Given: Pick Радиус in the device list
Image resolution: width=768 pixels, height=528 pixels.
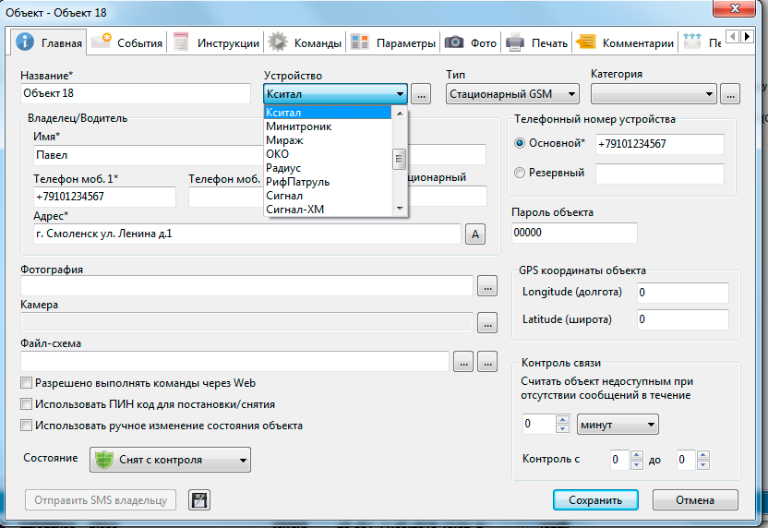Looking at the screenshot, I should click(x=329, y=167).
